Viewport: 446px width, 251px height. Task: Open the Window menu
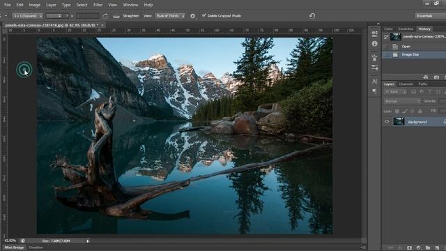130,5
